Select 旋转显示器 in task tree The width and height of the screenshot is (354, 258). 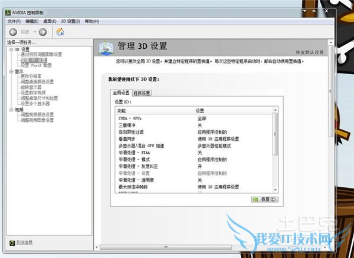[31, 87]
